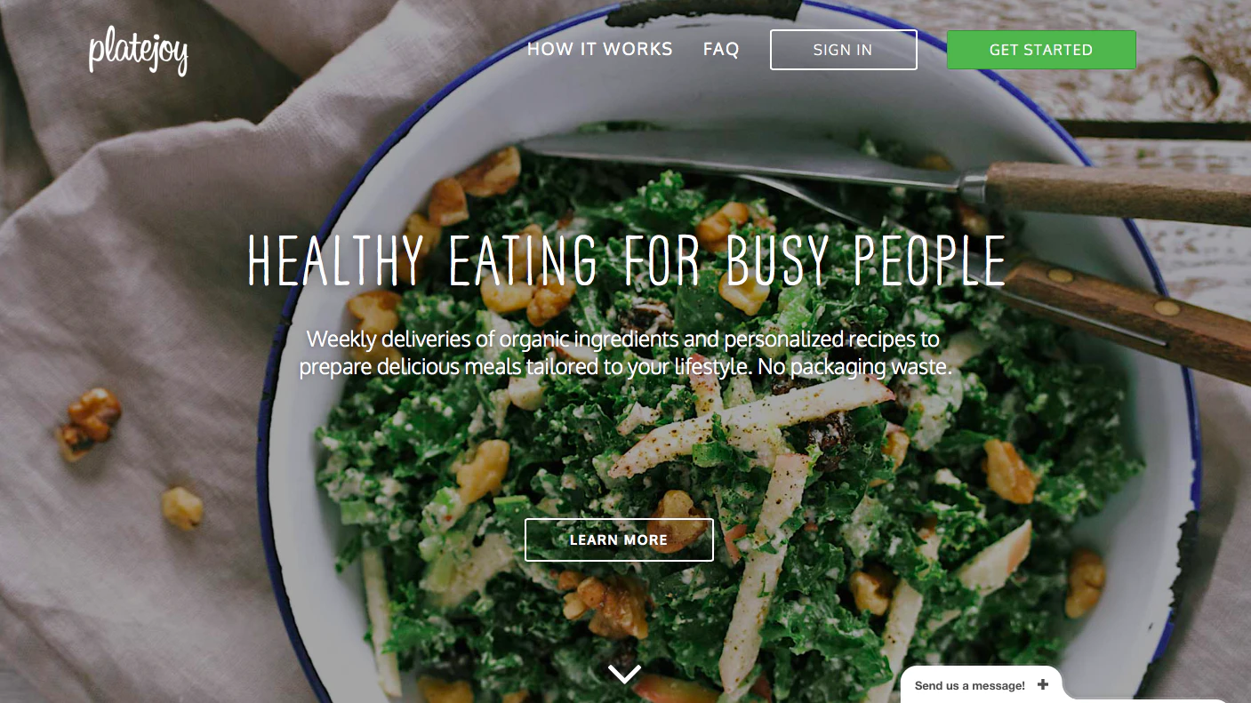Viewport: 1251px width, 703px height.
Task: Click the Send us a message label
Action: pyautogui.click(x=970, y=685)
